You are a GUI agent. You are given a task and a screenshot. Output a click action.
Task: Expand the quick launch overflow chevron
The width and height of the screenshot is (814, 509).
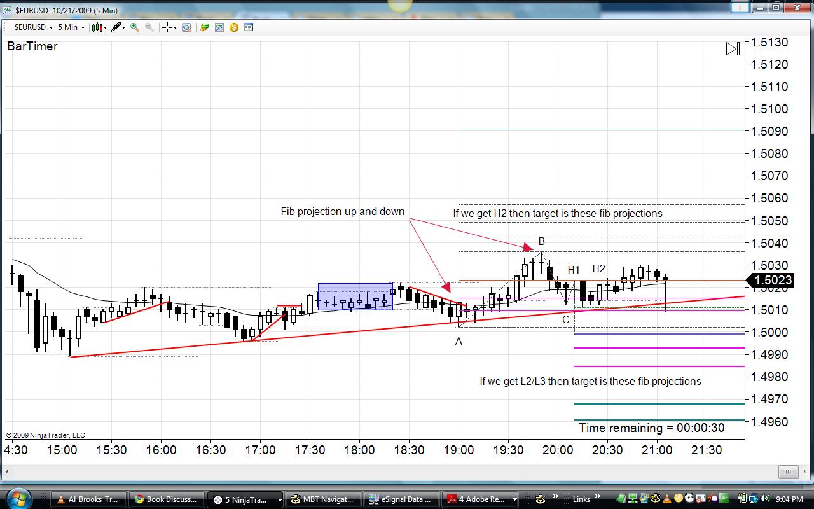pyautogui.click(x=555, y=496)
